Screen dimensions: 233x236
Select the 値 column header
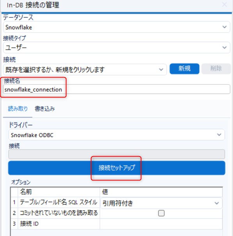(x=161, y=192)
